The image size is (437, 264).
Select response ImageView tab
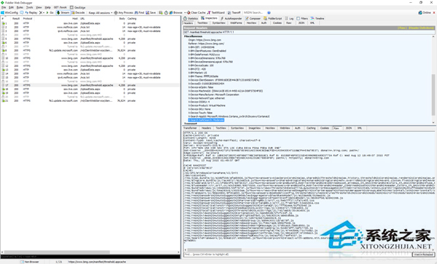pyautogui.click(x=254, y=128)
